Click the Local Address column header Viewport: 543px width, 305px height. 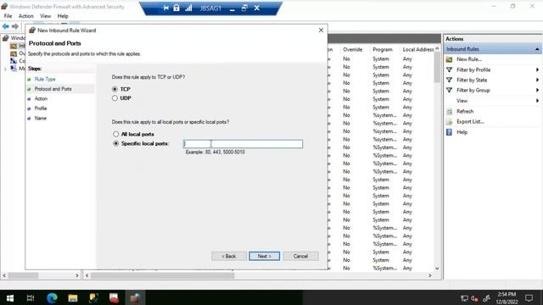pyautogui.click(x=417, y=49)
